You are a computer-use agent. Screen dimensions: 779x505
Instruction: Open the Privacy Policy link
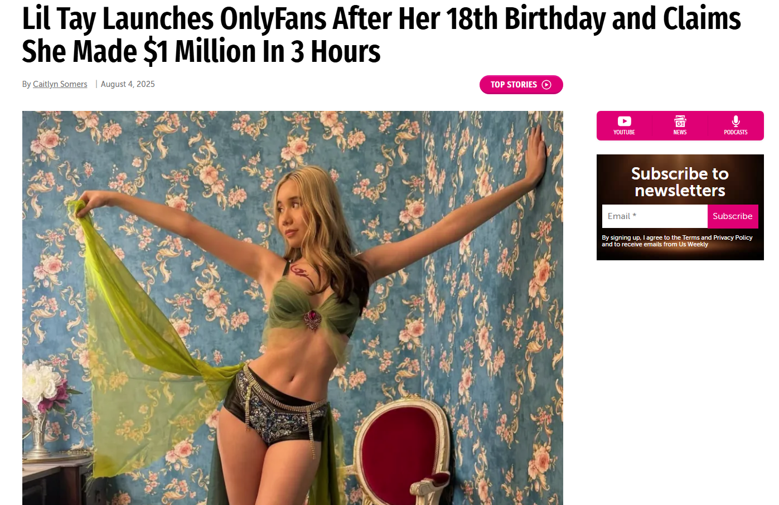(733, 237)
